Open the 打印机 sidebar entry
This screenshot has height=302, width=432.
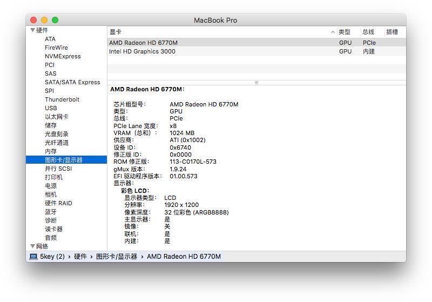click(53, 177)
